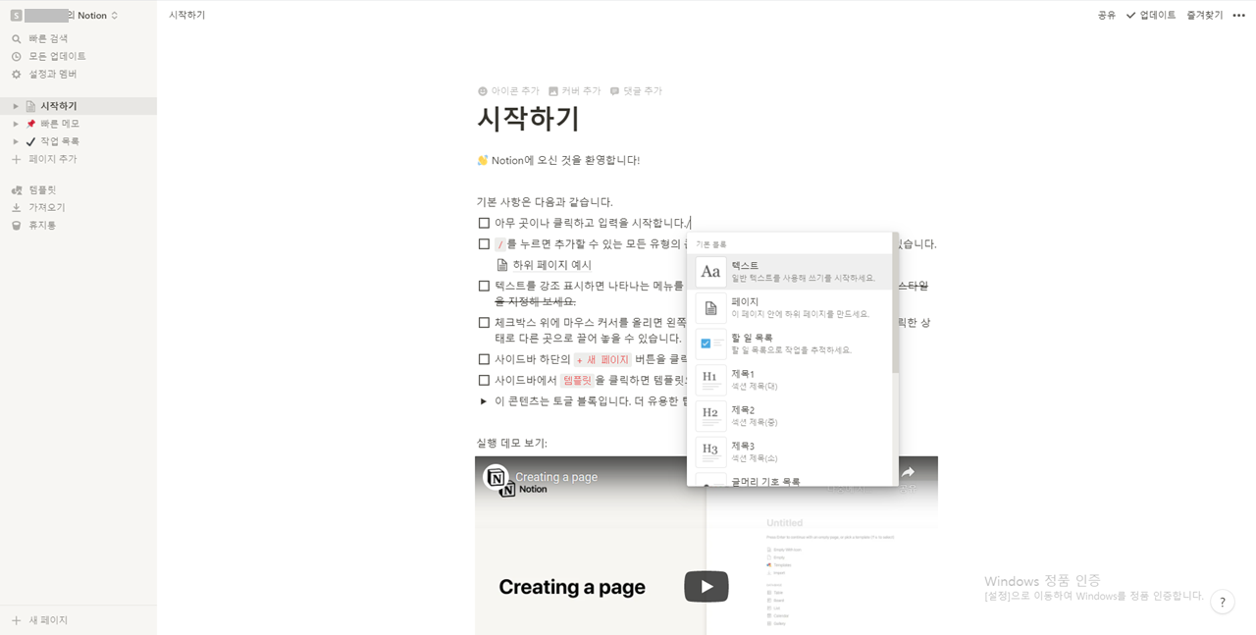Click Share (공유) in the top bar

(x=1106, y=15)
